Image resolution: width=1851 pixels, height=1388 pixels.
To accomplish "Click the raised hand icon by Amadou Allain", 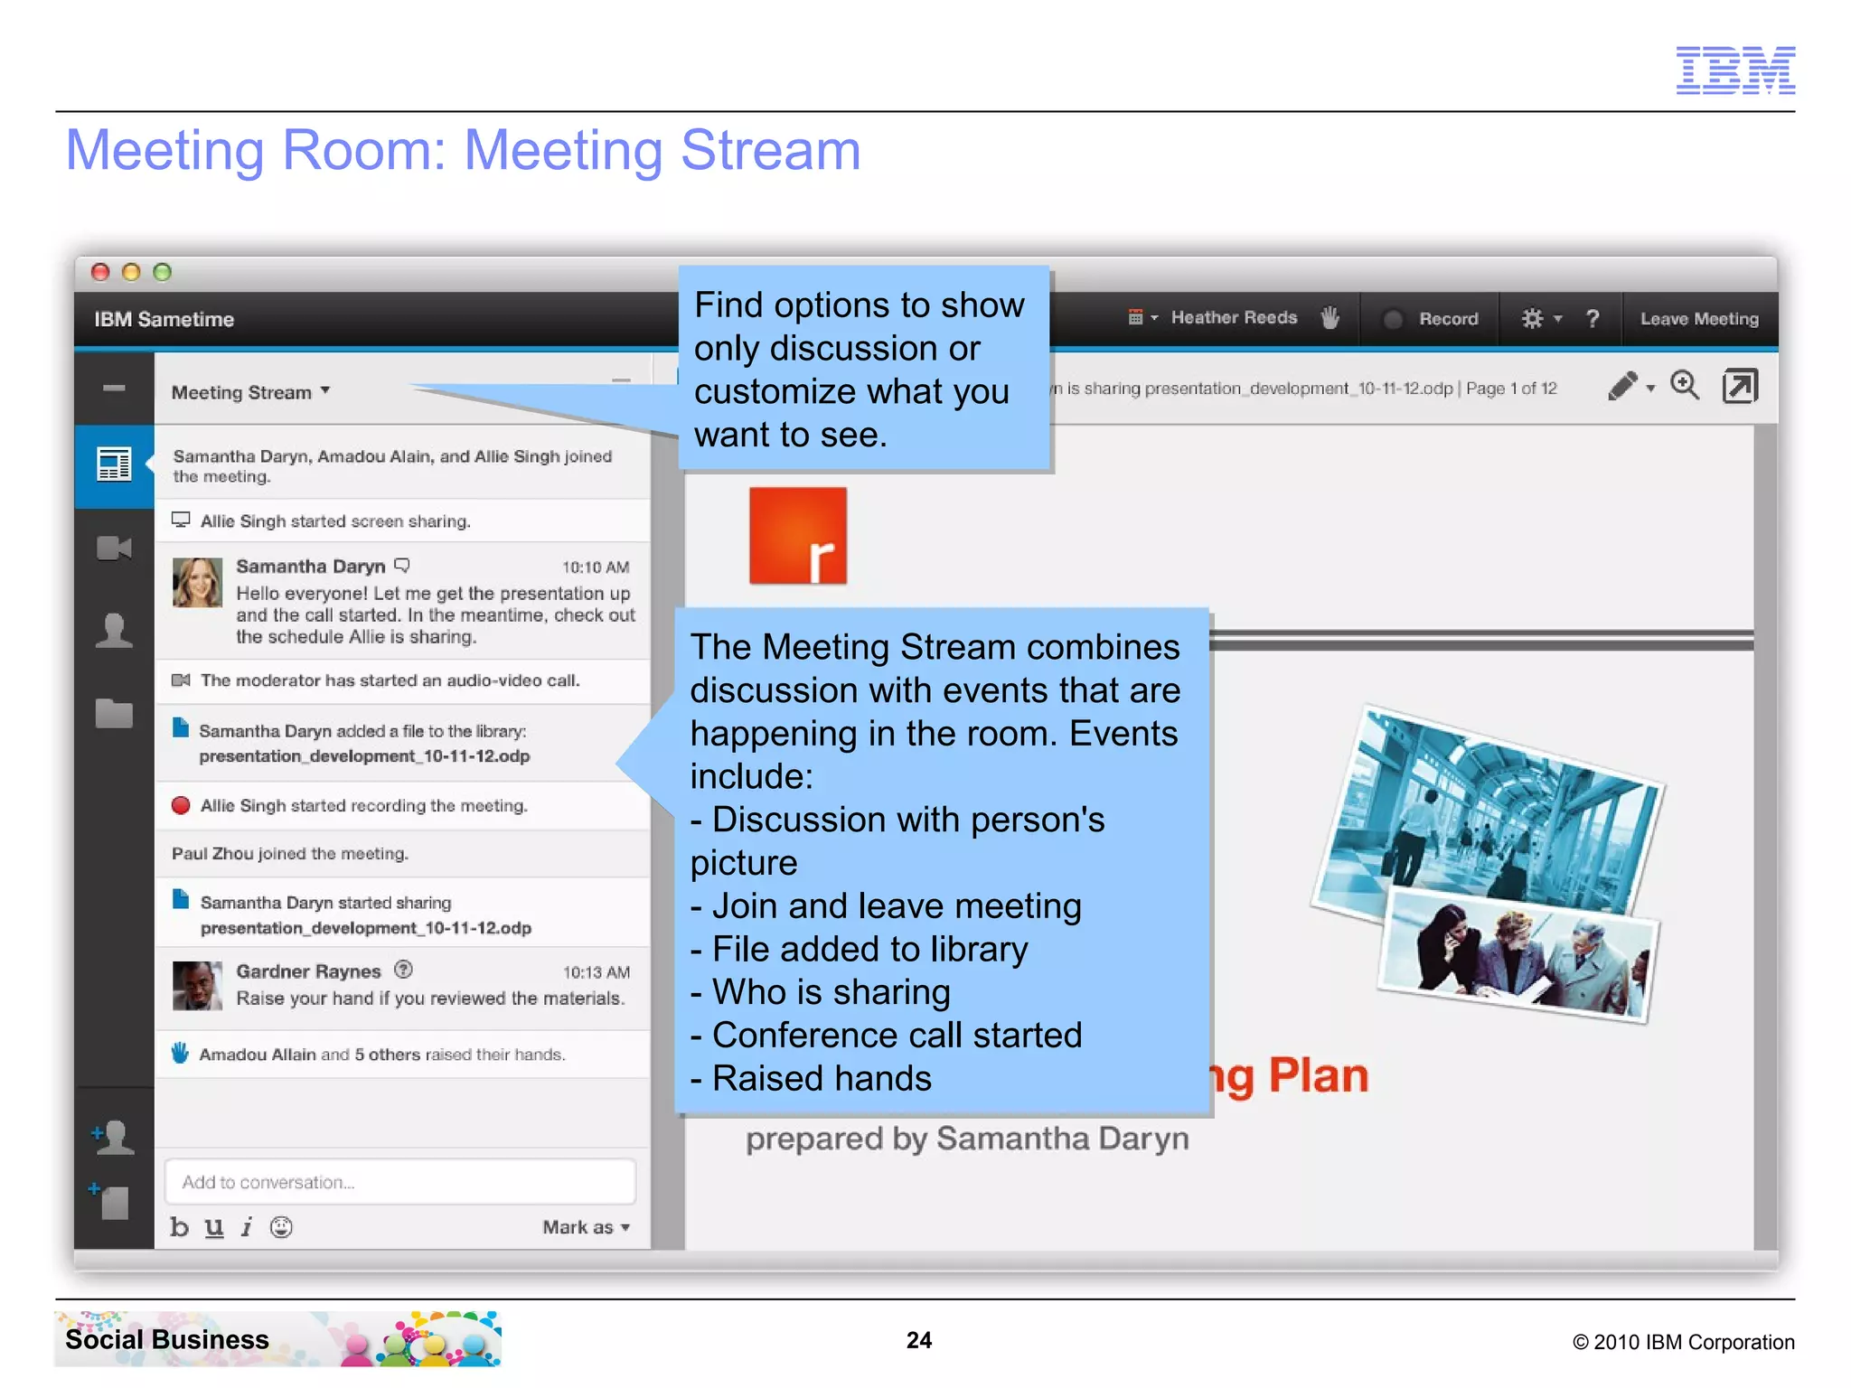I will point(180,1053).
